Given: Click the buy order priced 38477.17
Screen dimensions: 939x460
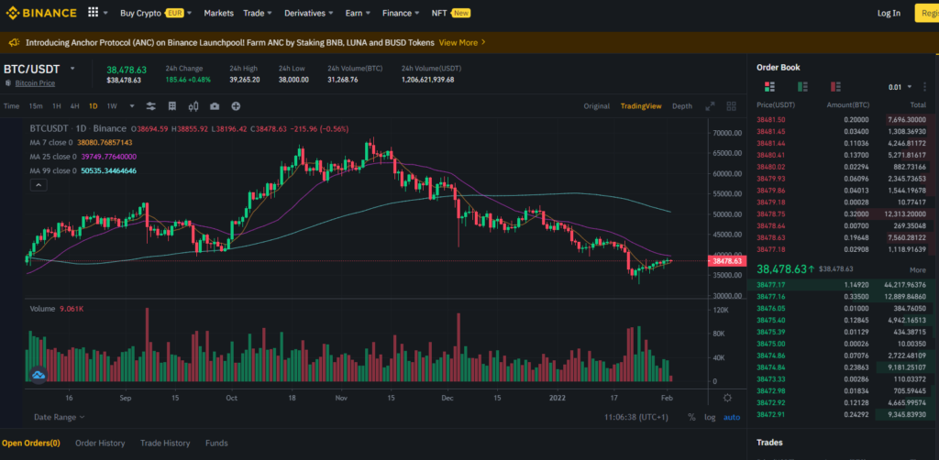Looking at the screenshot, I should tap(842, 285).
